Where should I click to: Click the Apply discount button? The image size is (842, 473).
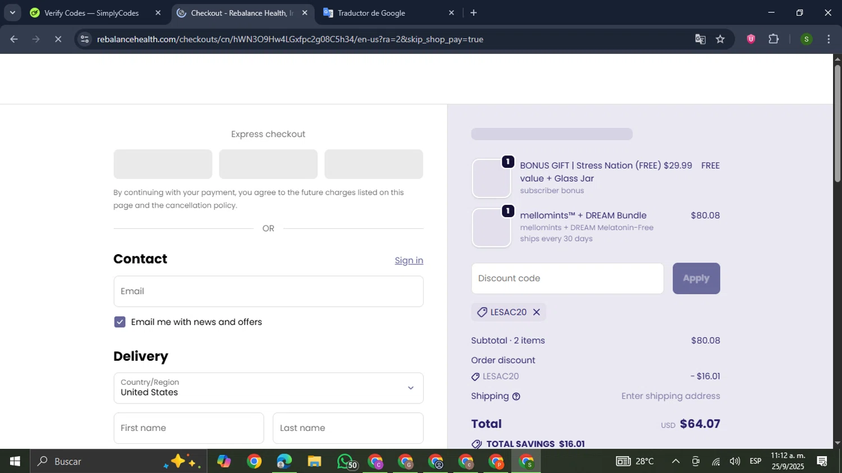[696, 278]
